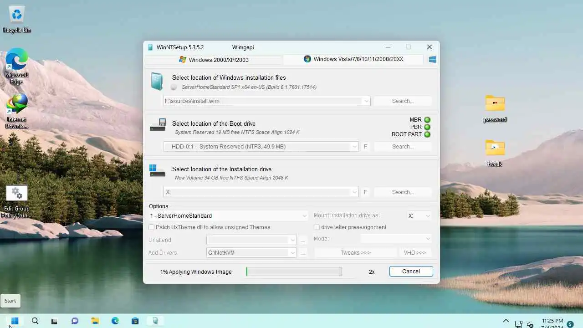Click the Start tooltip label

point(10,301)
